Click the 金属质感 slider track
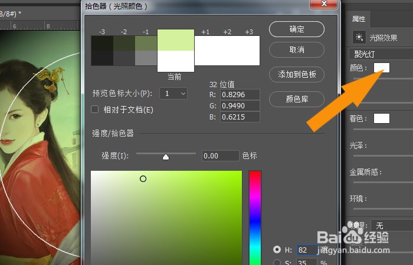413x265 pixels. tap(383, 182)
